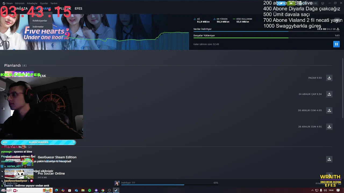Open the EFES profile tab
344x193 pixels.
point(78,9)
